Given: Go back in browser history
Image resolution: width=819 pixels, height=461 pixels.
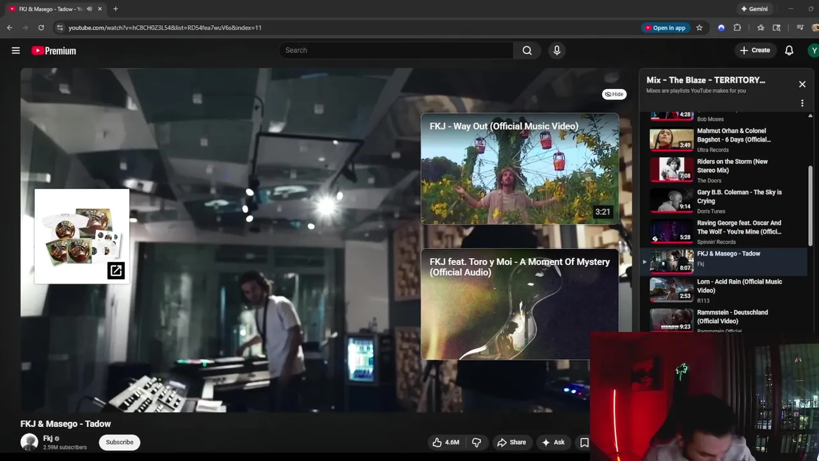Looking at the screenshot, I should [10, 28].
